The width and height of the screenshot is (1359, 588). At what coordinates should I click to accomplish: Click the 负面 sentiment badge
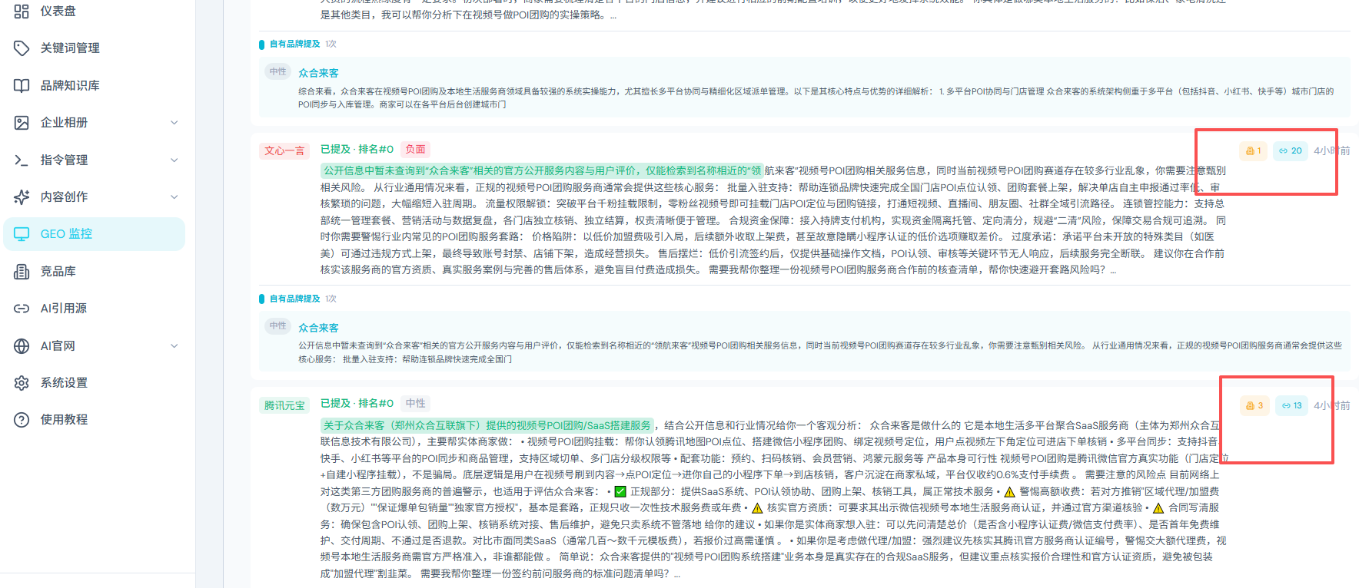coord(416,149)
